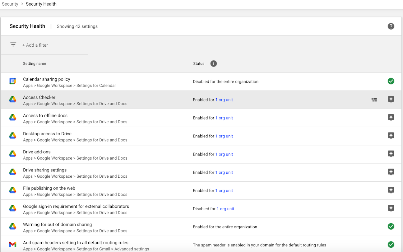Click the Gmail icon for spam headers
This screenshot has width=403, height=252.
12,245
